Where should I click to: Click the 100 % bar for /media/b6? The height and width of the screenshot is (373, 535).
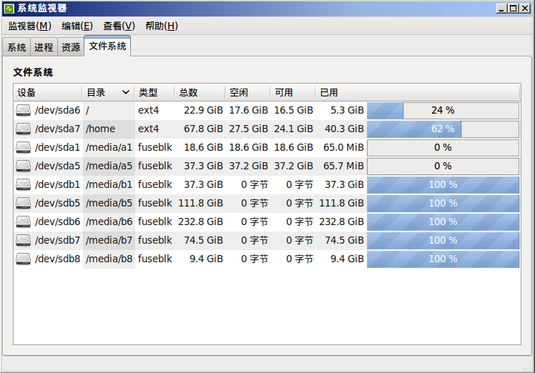443,222
